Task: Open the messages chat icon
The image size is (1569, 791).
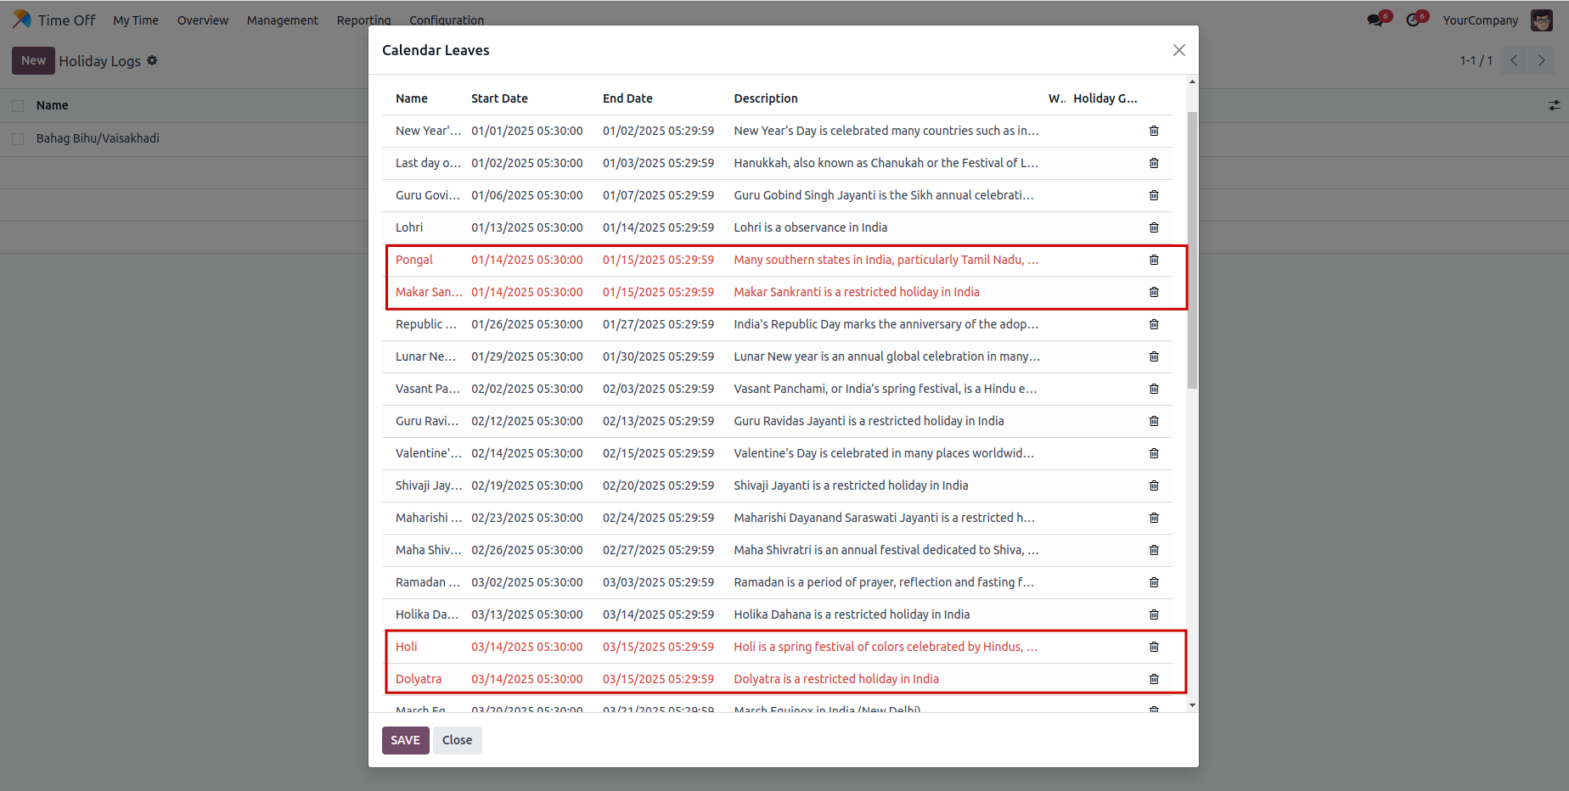Action: 1375,20
